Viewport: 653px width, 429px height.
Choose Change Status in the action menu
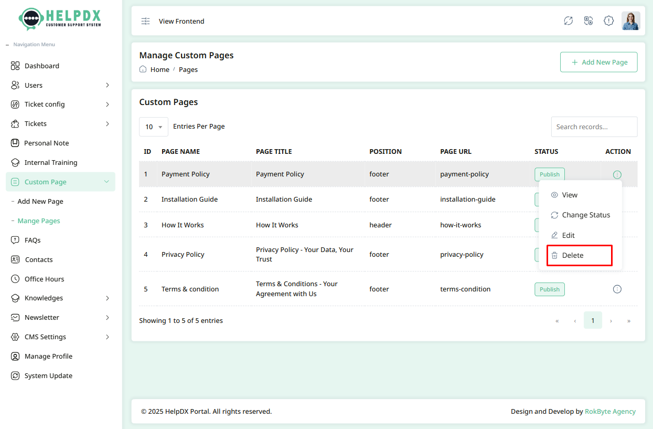[580, 215]
